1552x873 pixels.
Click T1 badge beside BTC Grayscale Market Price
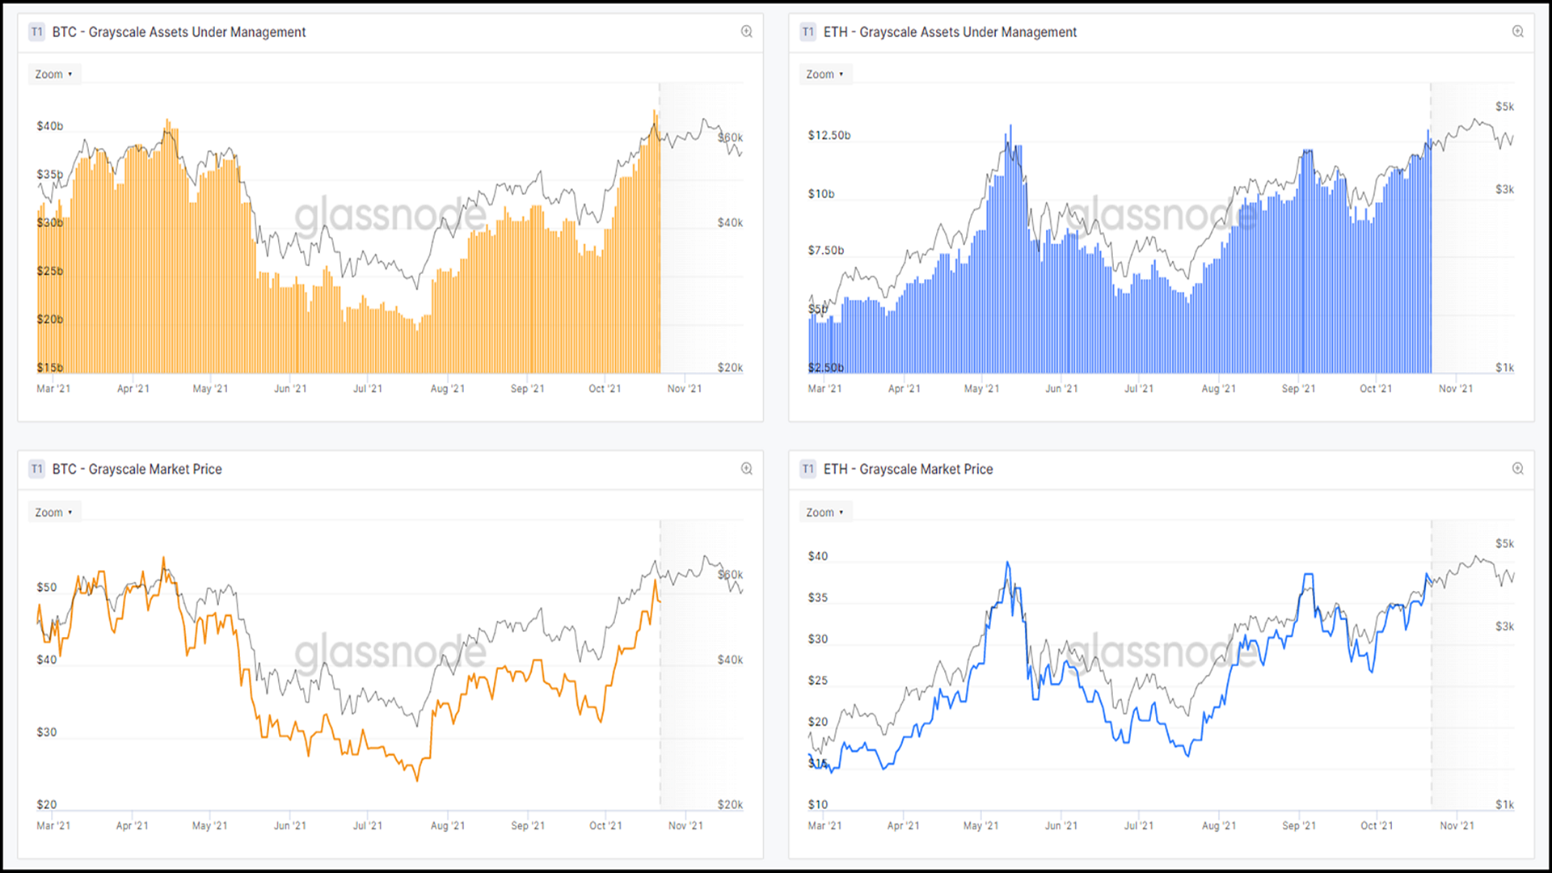(36, 469)
